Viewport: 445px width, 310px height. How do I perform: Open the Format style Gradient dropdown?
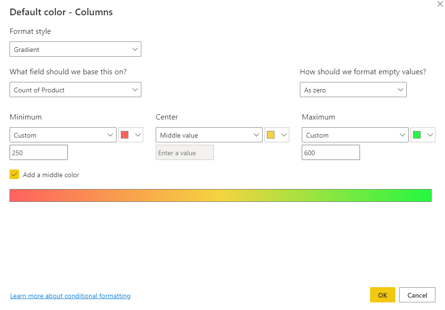75,50
